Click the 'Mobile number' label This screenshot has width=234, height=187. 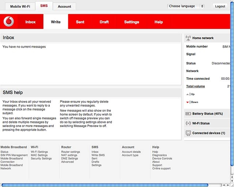tap(197, 46)
